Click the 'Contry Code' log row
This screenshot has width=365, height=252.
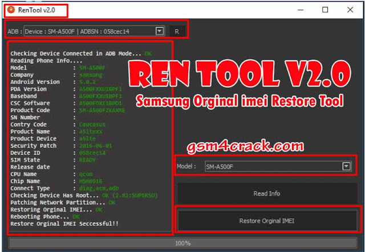pos(58,124)
